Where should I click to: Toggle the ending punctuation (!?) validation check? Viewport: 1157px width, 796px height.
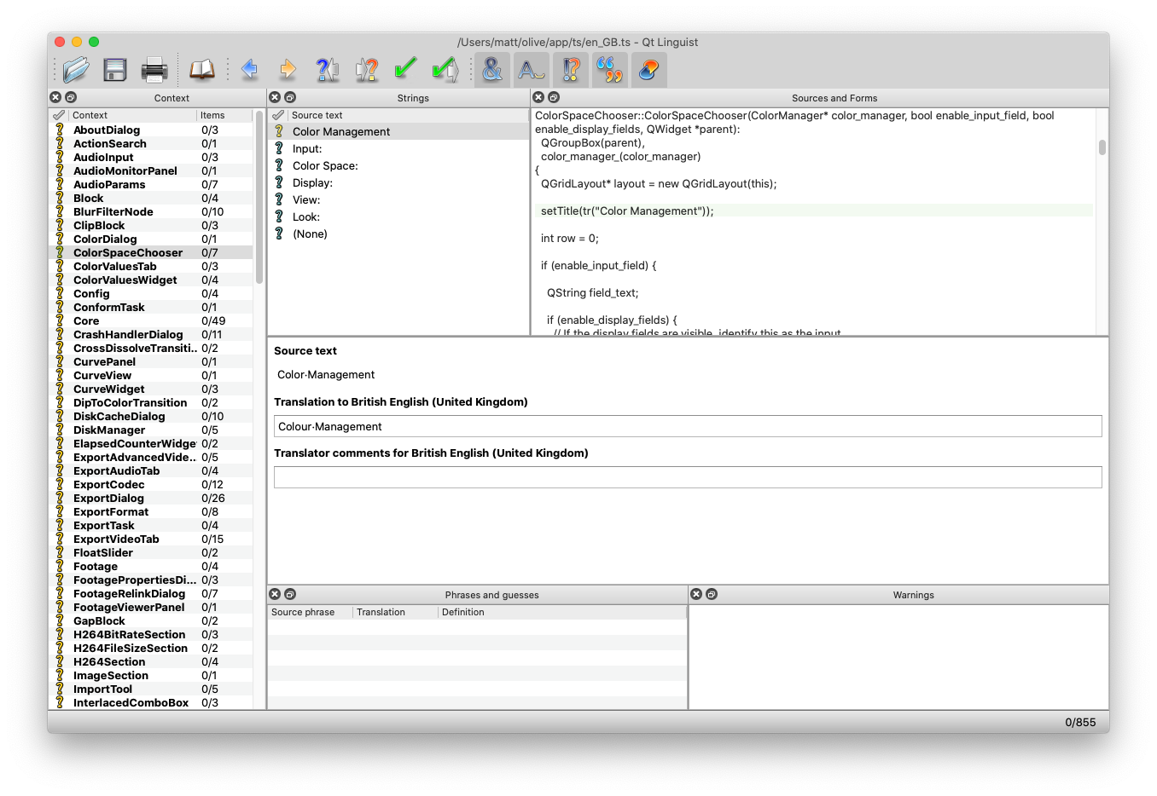(x=571, y=69)
